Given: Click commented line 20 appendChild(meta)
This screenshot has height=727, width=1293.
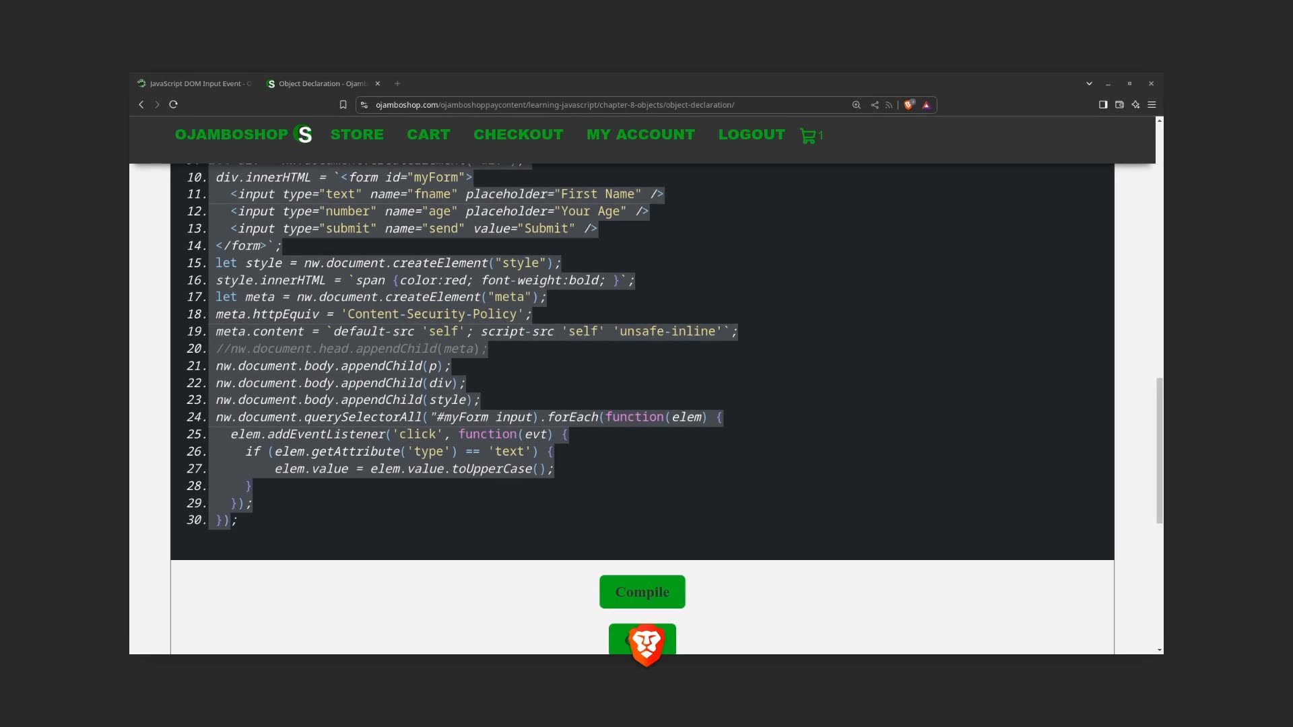Looking at the screenshot, I should point(418,349).
